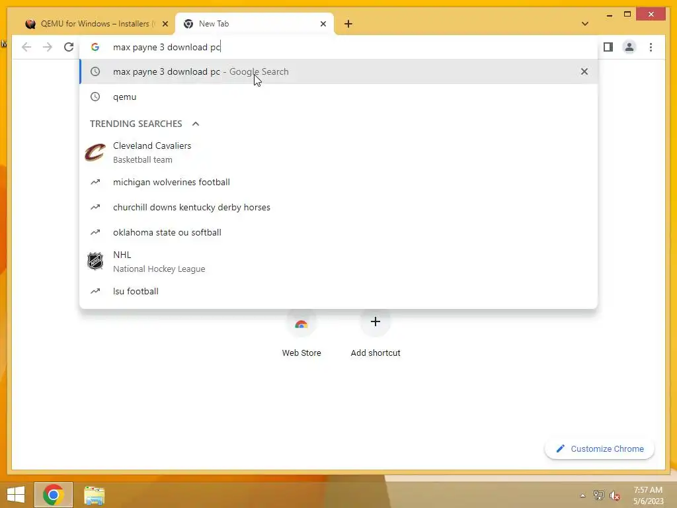Click the browser forward arrow

click(48, 47)
